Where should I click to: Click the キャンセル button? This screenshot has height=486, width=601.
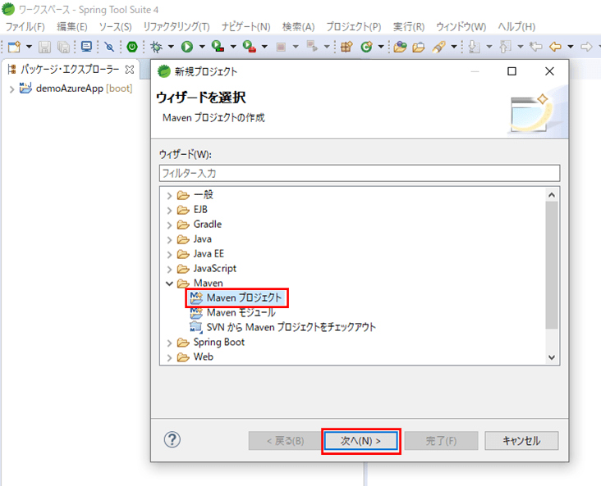[x=521, y=441]
